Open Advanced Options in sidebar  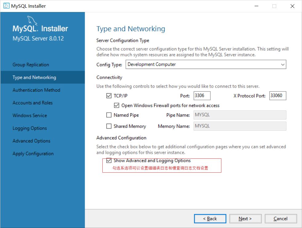pos(31,141)
